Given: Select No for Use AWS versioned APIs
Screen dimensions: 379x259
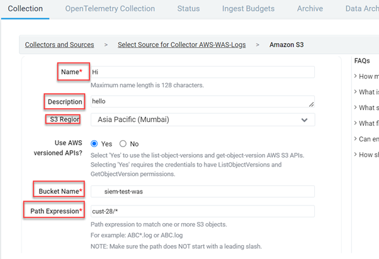Looking at the screenshot, I should point(123,144).
